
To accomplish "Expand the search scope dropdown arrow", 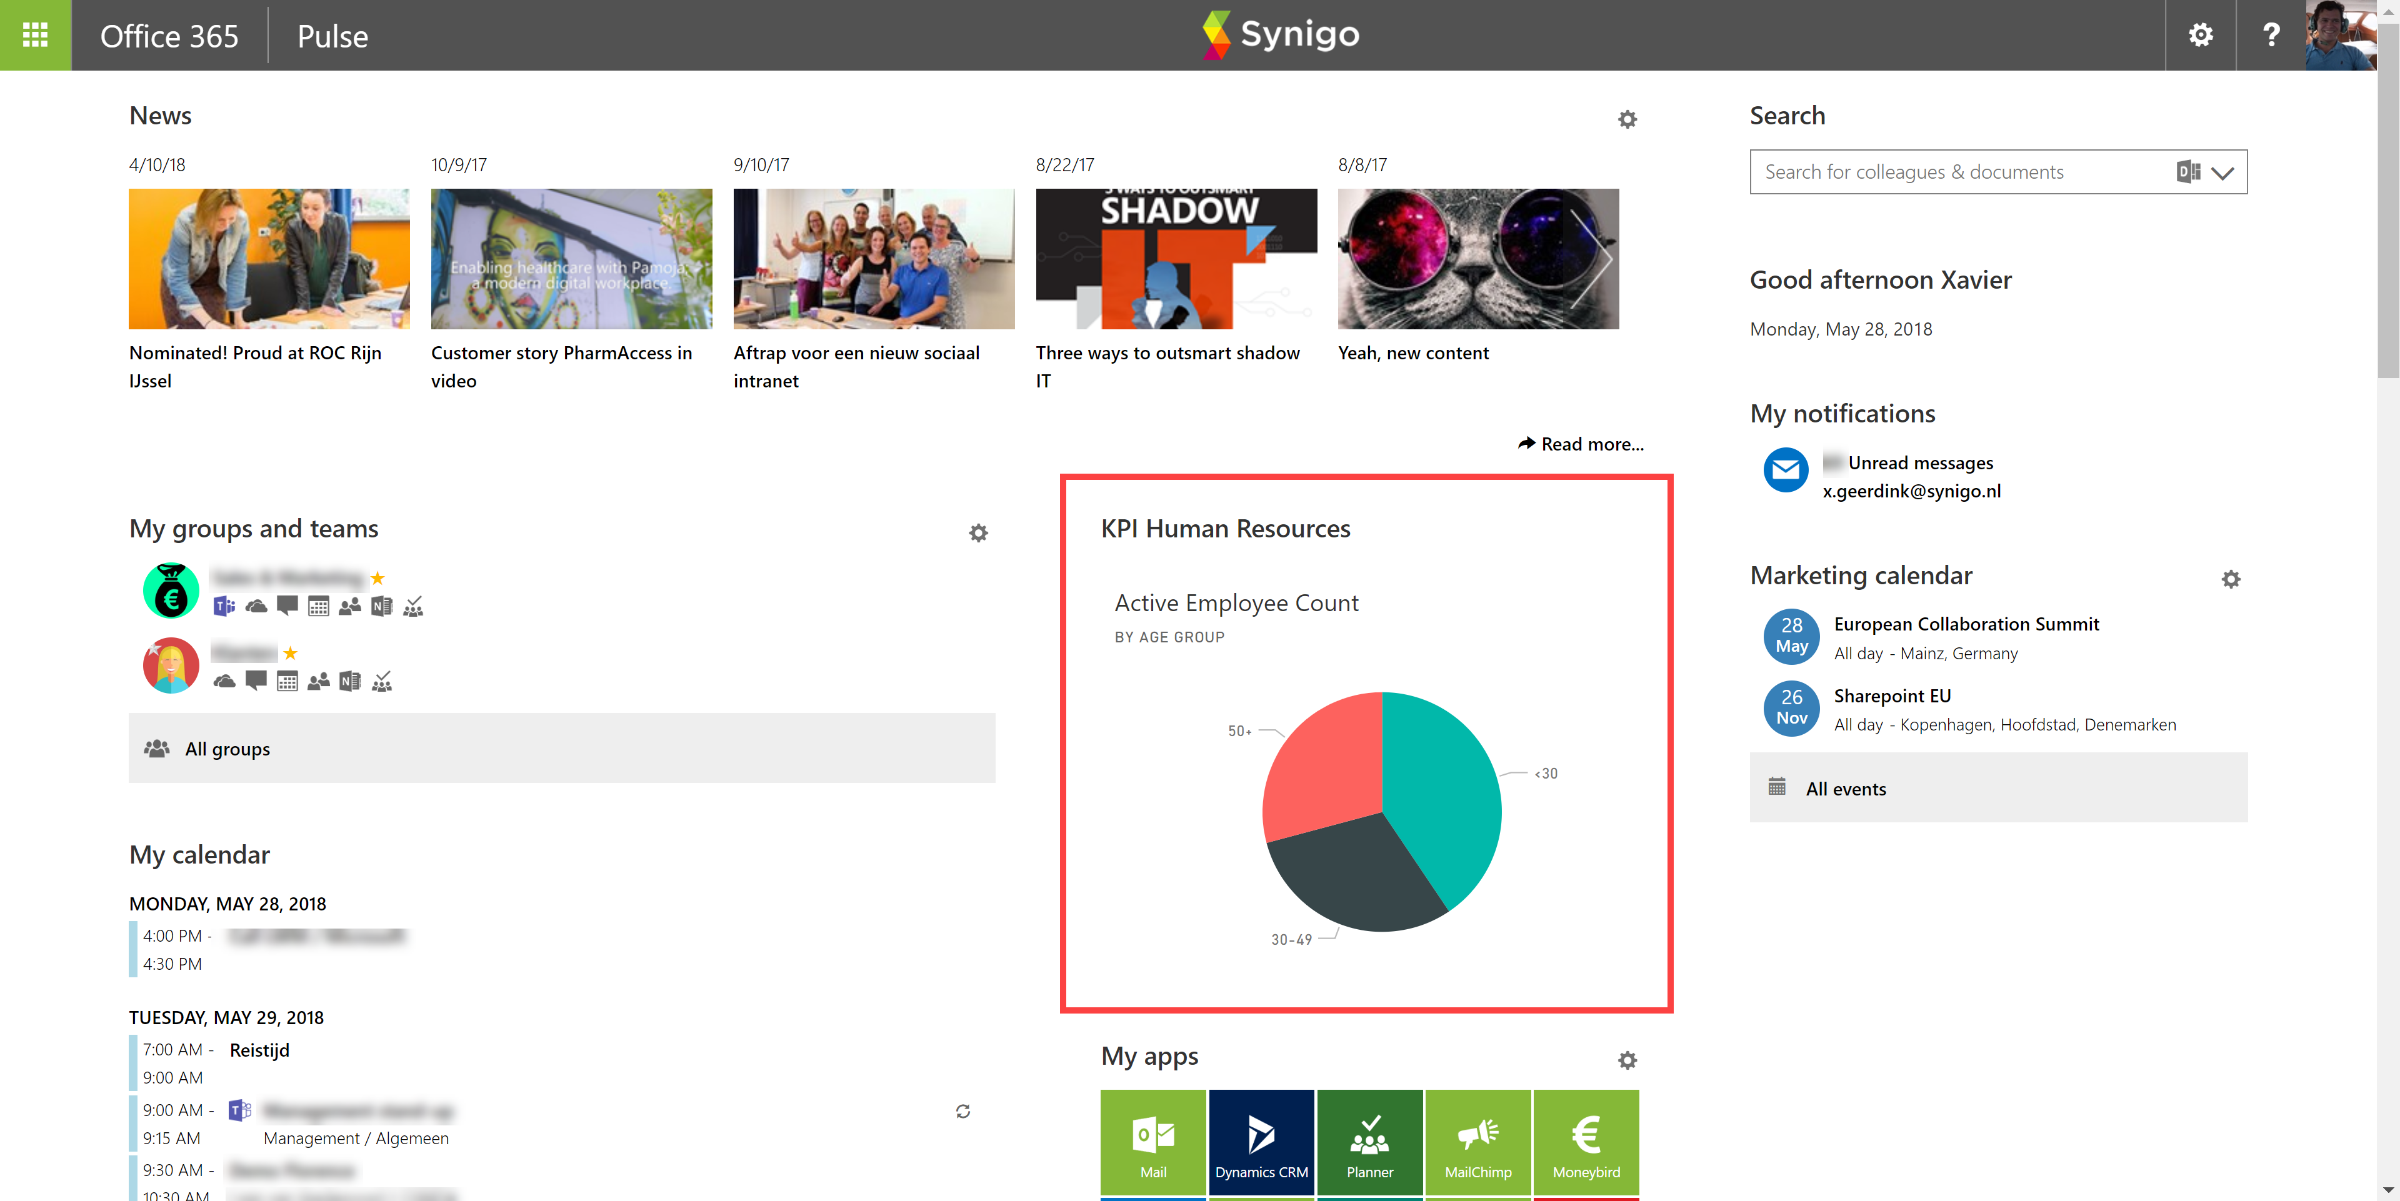I will tap(2223, 172).
